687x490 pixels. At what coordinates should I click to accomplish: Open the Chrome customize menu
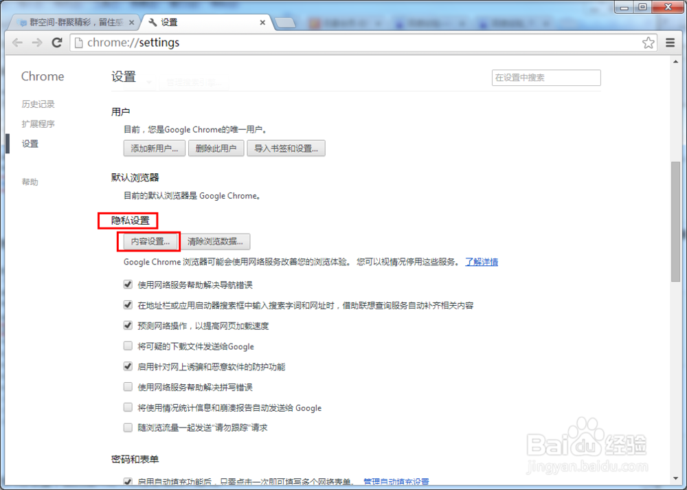pyautogui.click(x=670, y=43)
